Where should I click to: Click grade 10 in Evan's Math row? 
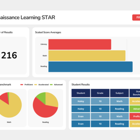100,116
